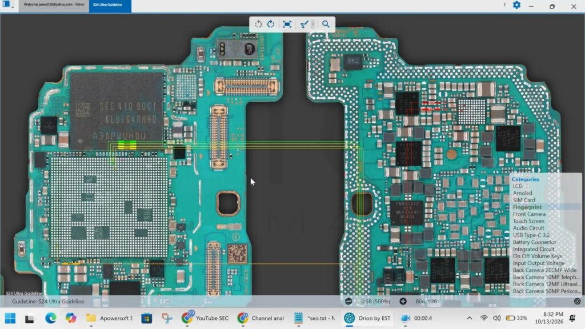Click the large BGA processor pad grid
Viewport: 585px width, 329px height.
[x=109, y=207]
